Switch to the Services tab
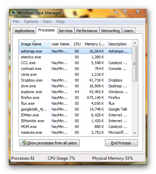 (x=65, y=31)
